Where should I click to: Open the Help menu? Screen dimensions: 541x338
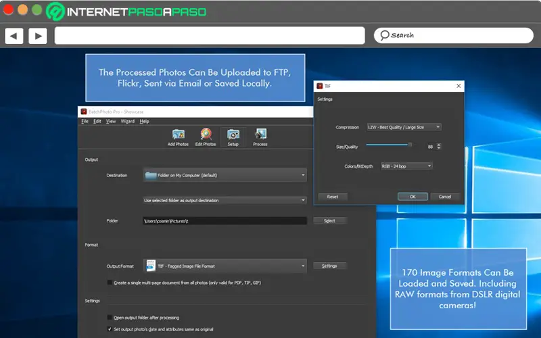[144, 122]
